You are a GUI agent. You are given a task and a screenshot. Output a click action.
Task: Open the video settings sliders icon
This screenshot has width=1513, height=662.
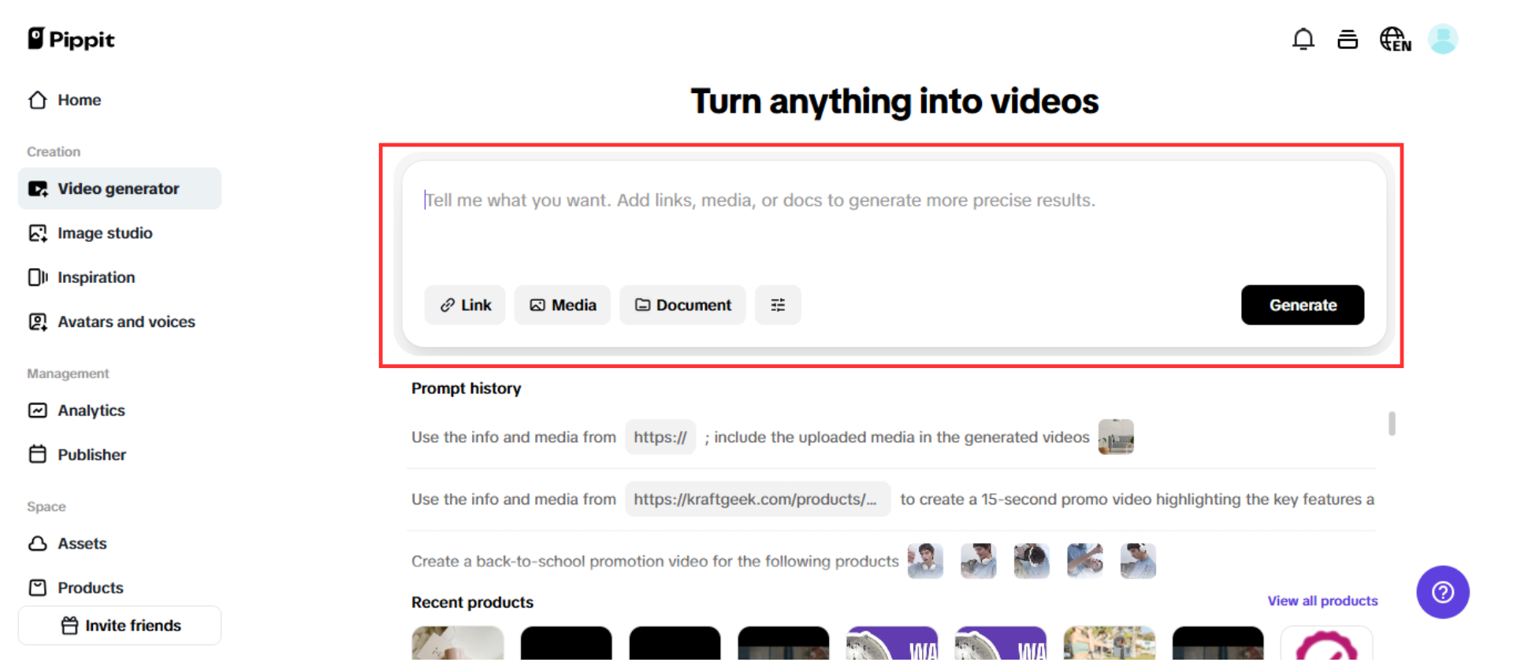click(x=777, y=305)
